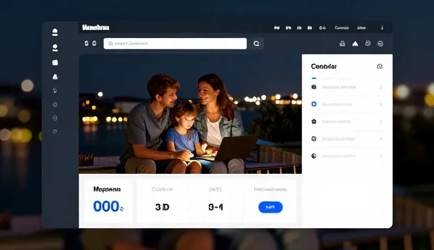Click the last icon before the top bar divider
Screen dimensions: 434x250
(322, 28)
